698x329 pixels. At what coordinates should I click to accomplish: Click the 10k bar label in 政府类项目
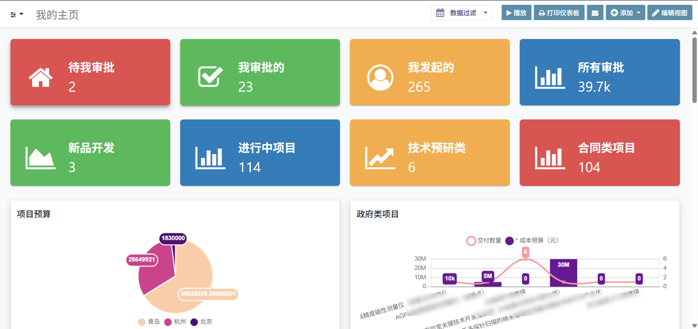(450, 279)
